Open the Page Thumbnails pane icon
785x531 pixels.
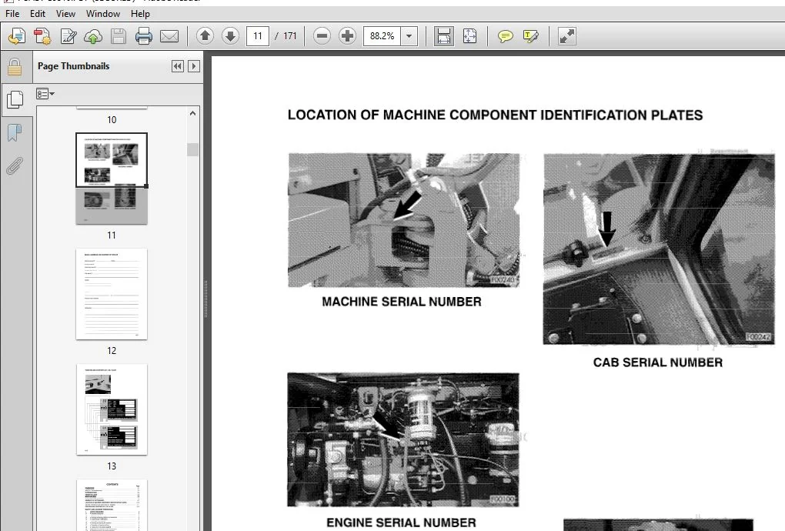15,99
